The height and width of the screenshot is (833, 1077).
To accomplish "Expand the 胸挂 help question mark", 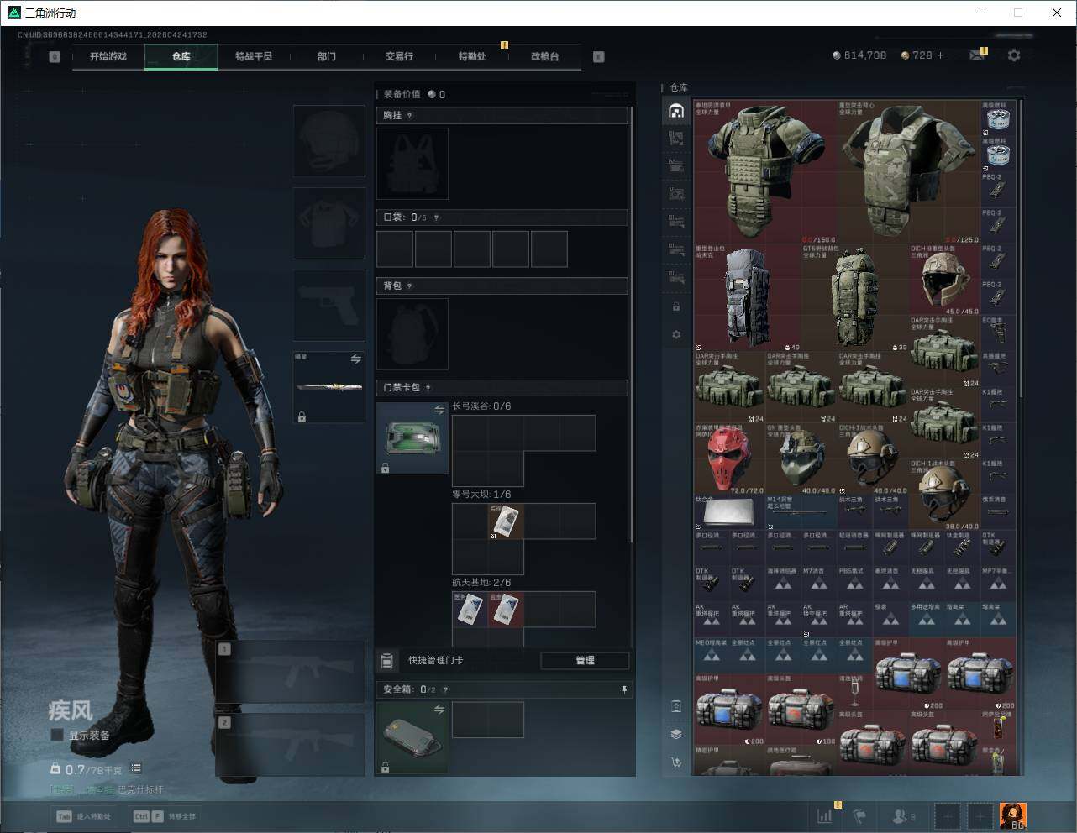I will [x=410, y=116].
